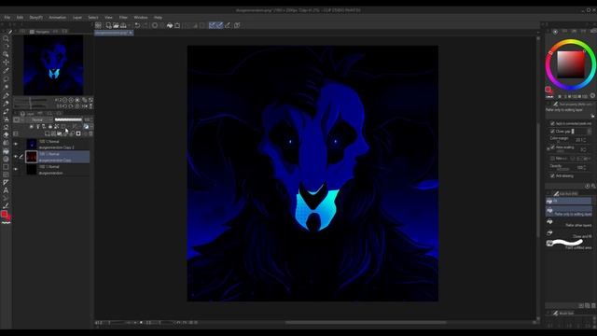
Task: Click the New canvas icon in toolbar
Action: [108, 25]
